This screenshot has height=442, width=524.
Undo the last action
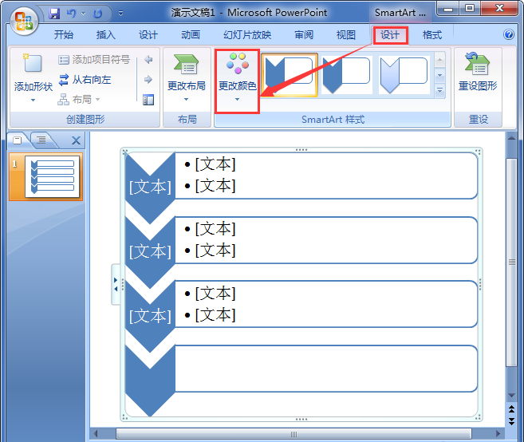[72, 14]
